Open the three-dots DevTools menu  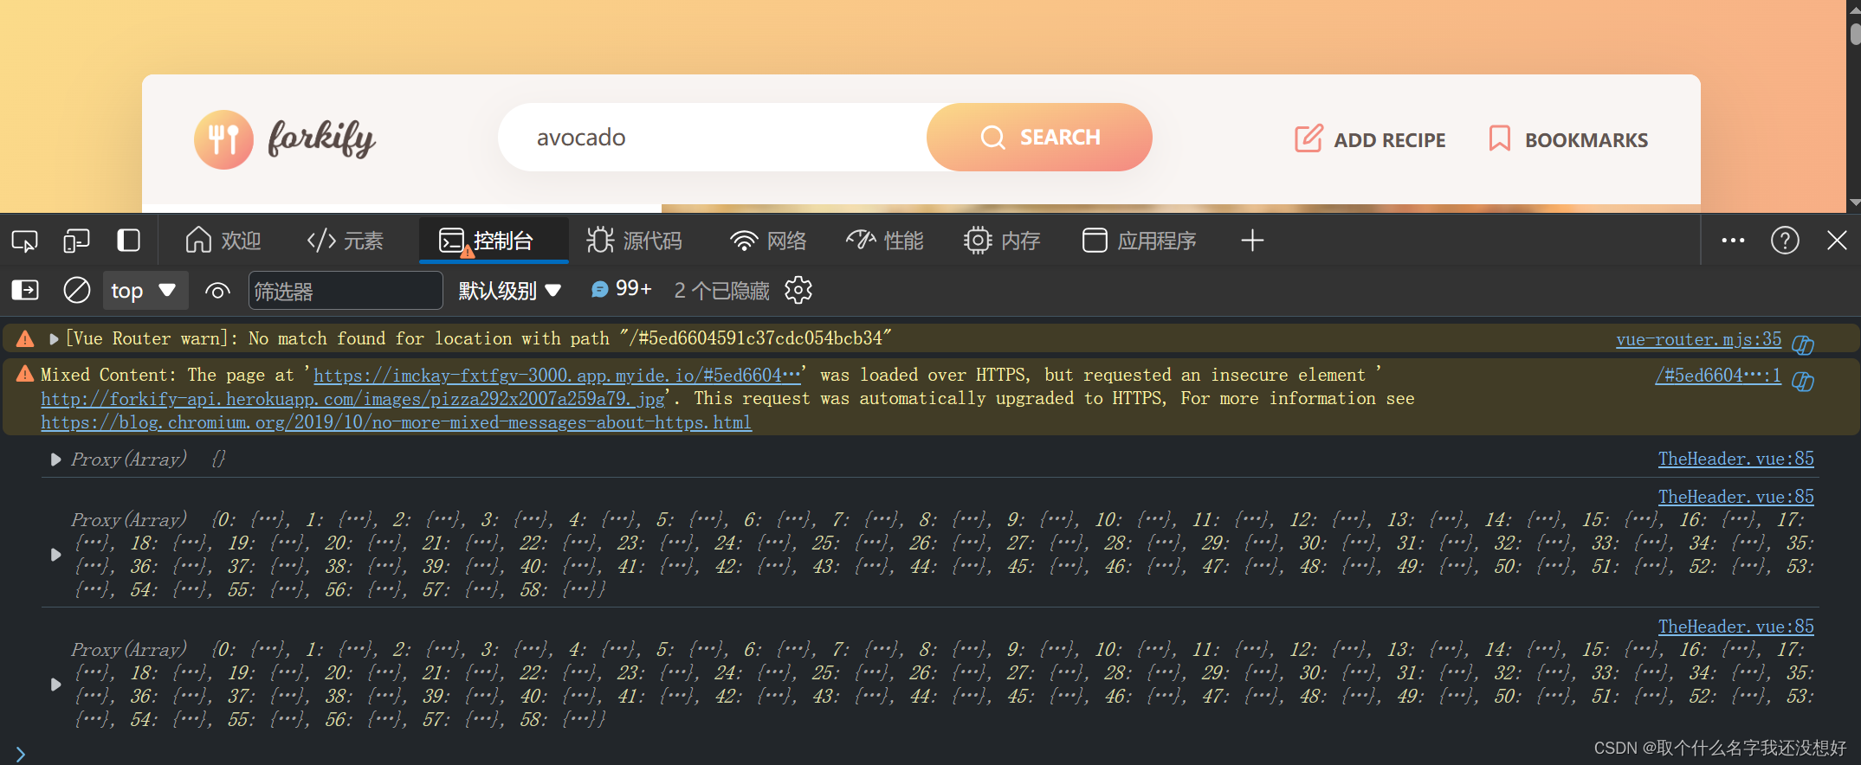pos(1733,241)
